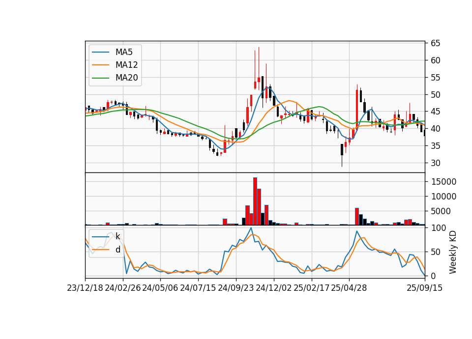Click the 25/09/15 date label
The width and height of the screenshot is (472, 339).
coord(424,288)
